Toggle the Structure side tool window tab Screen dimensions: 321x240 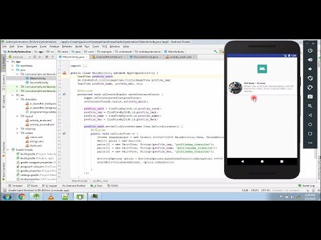(3, 83)
